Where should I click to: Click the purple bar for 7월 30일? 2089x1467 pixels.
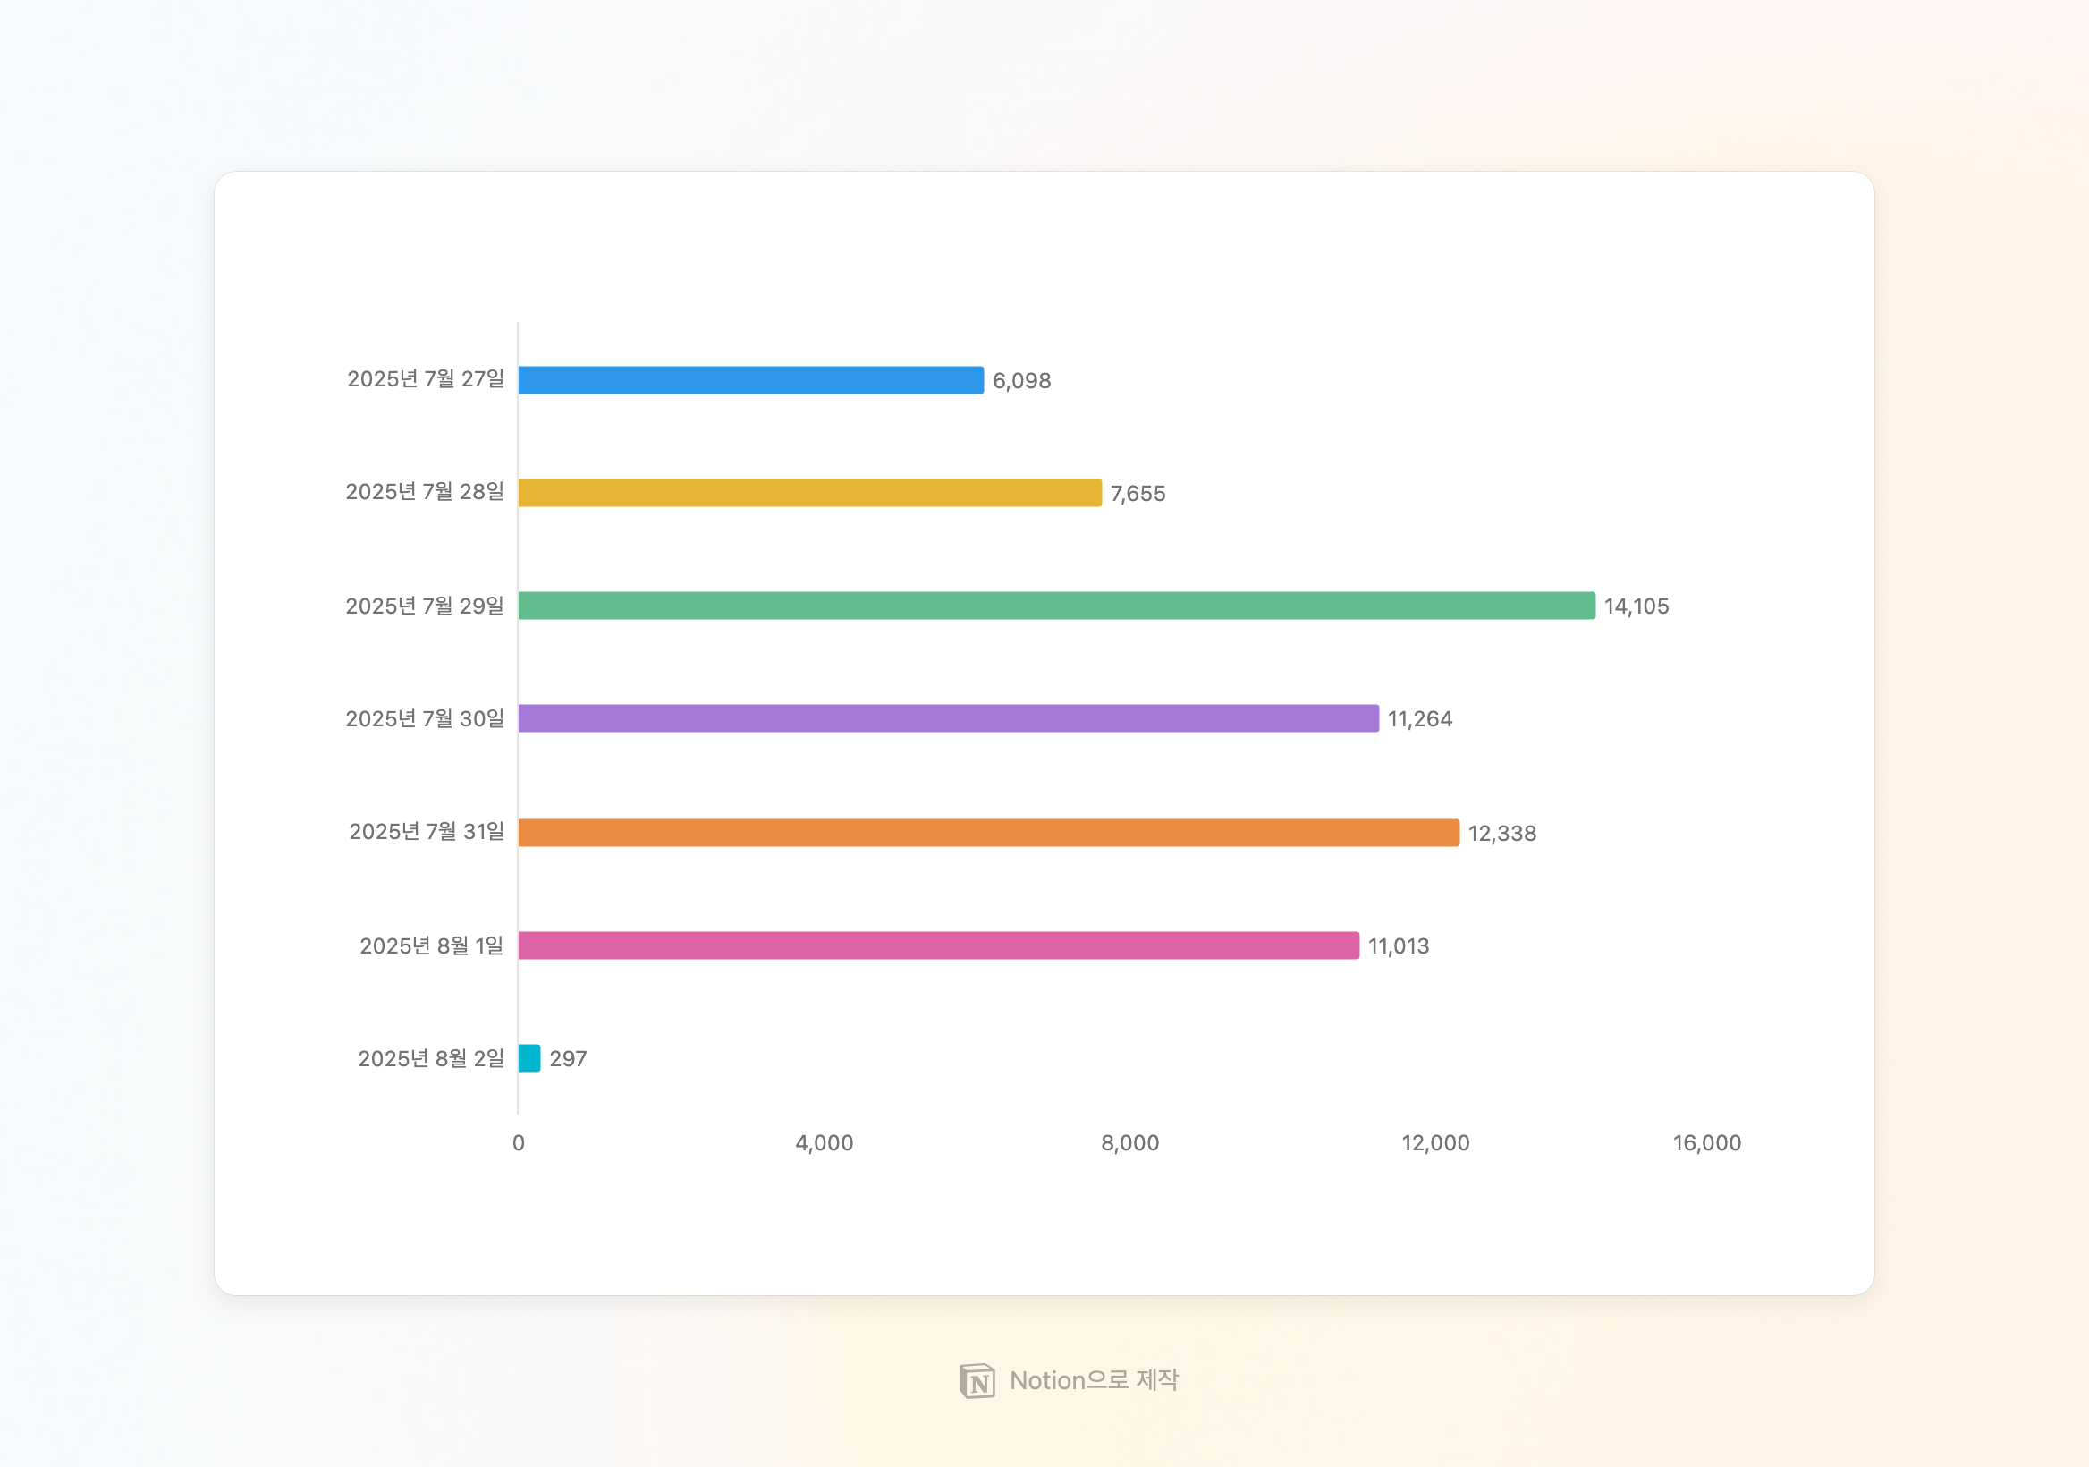coord(948,719)
